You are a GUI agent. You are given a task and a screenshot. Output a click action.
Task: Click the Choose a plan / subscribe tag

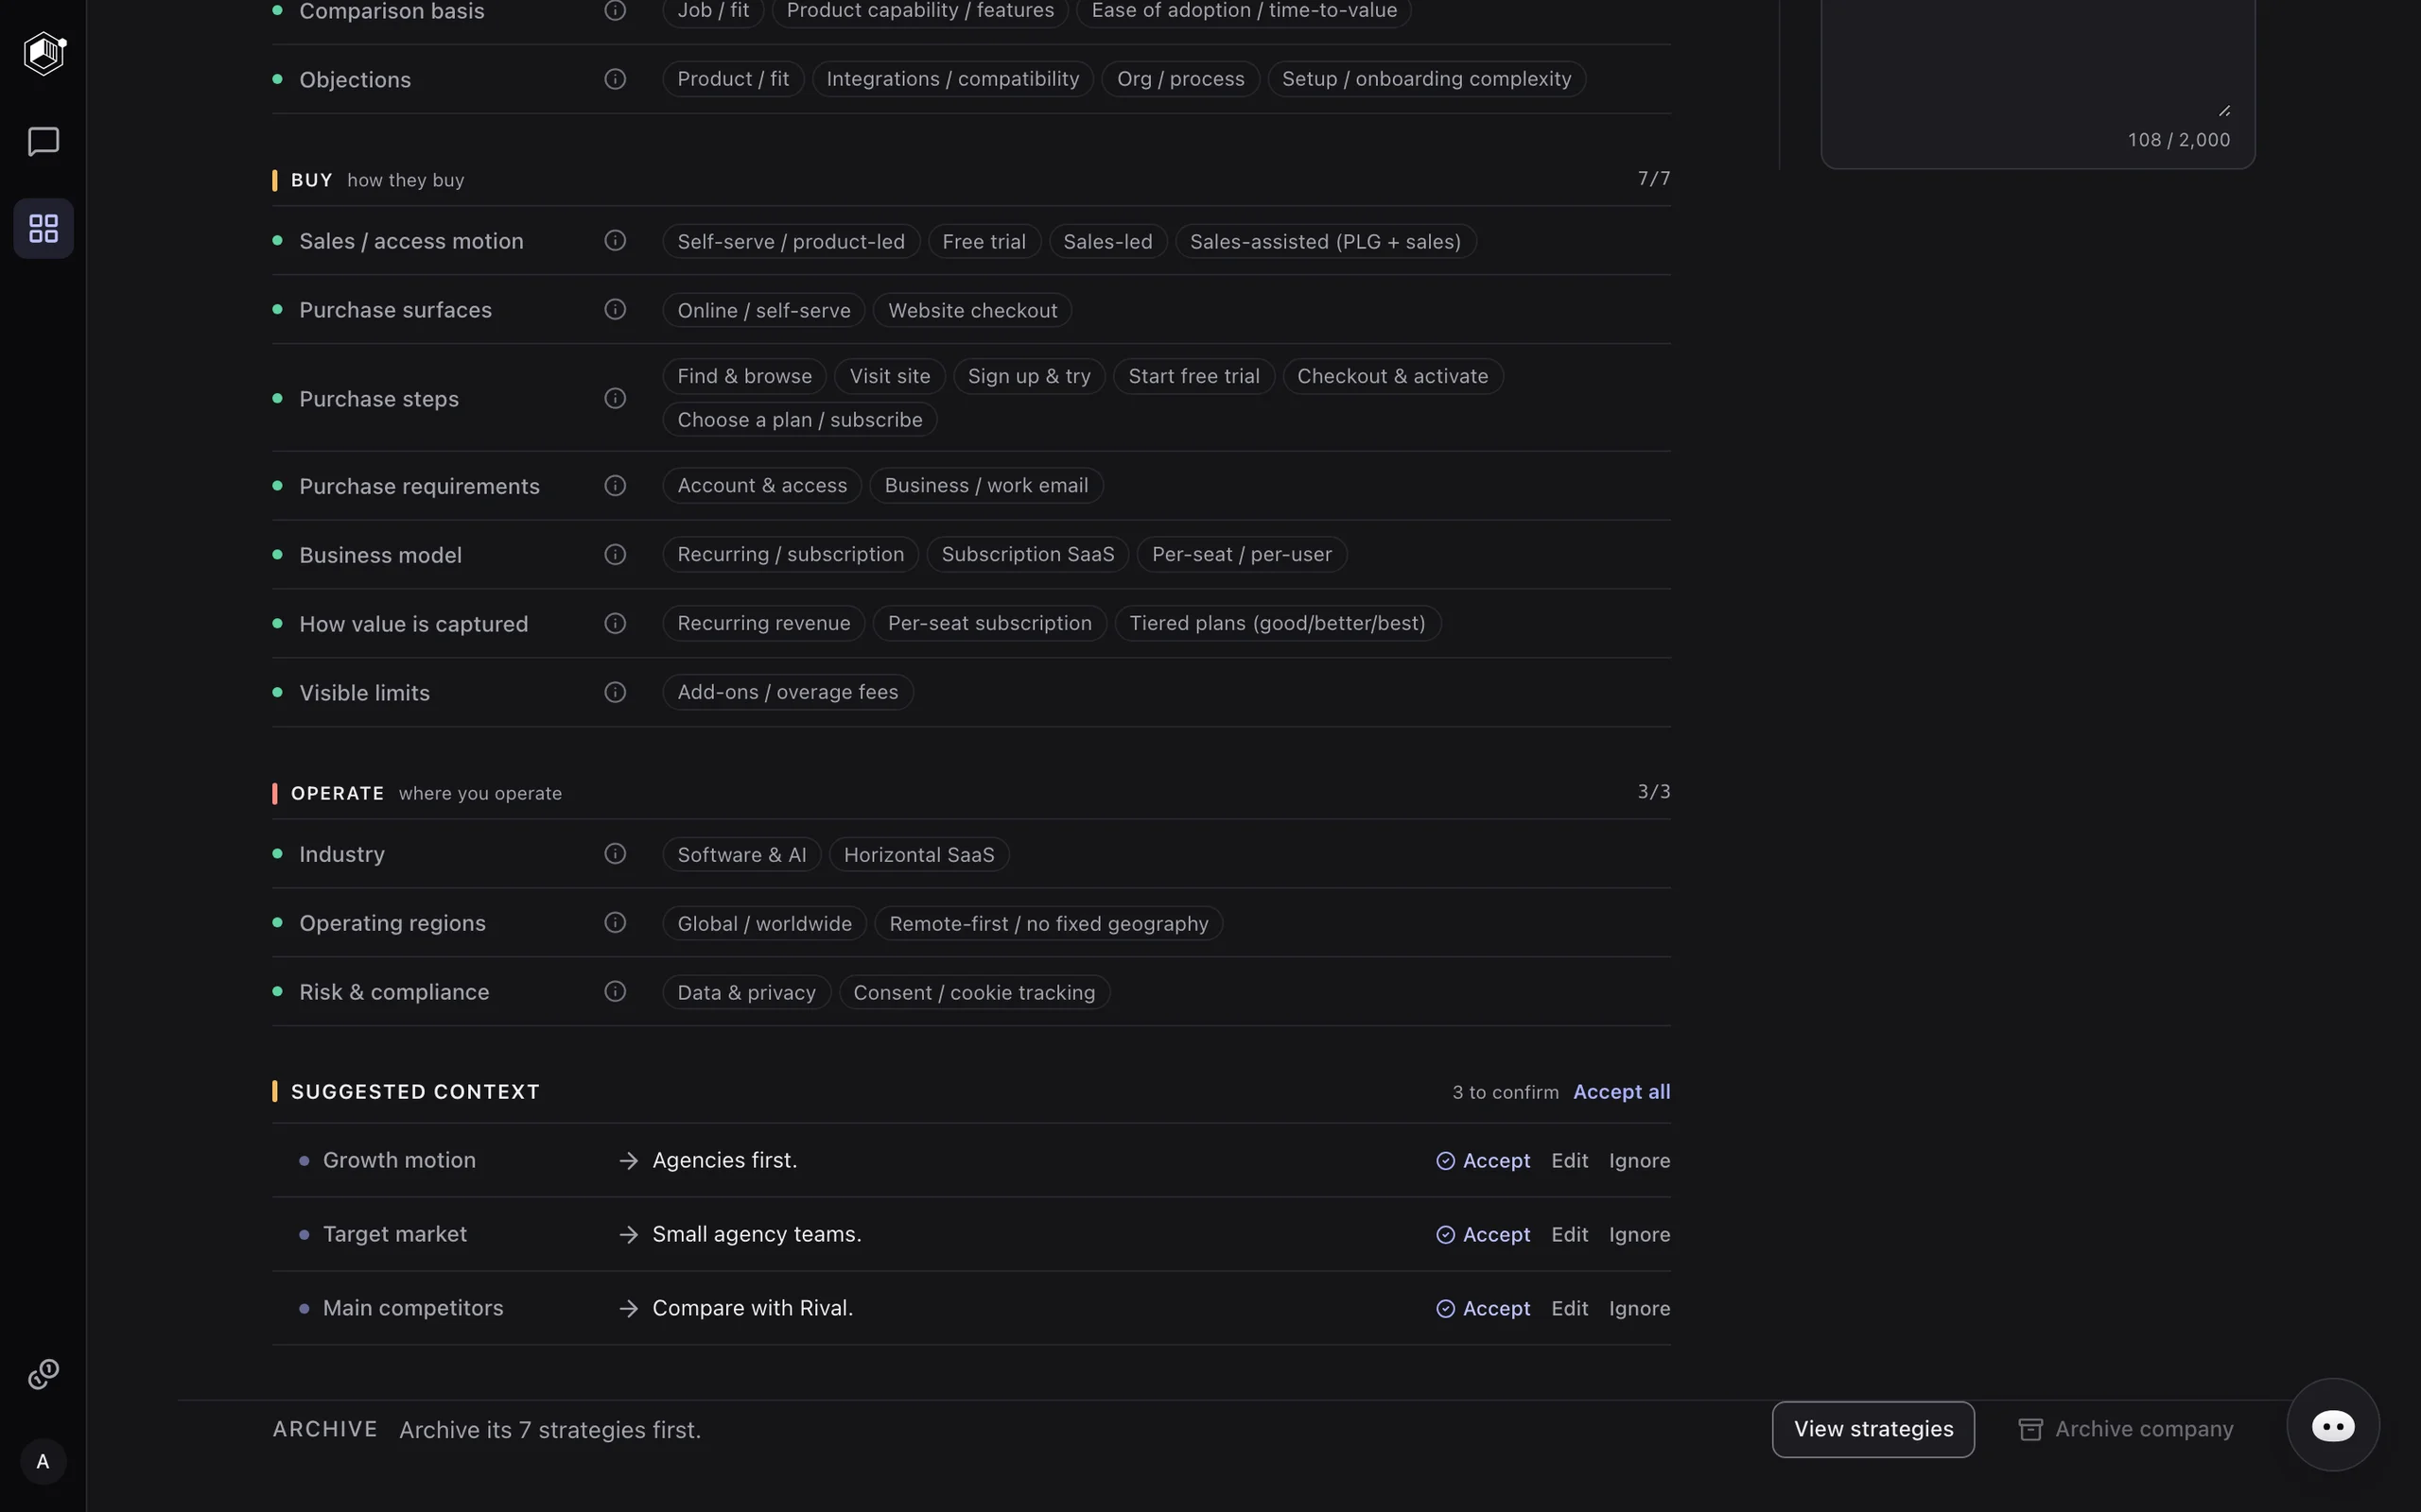[x=799, y=420]
